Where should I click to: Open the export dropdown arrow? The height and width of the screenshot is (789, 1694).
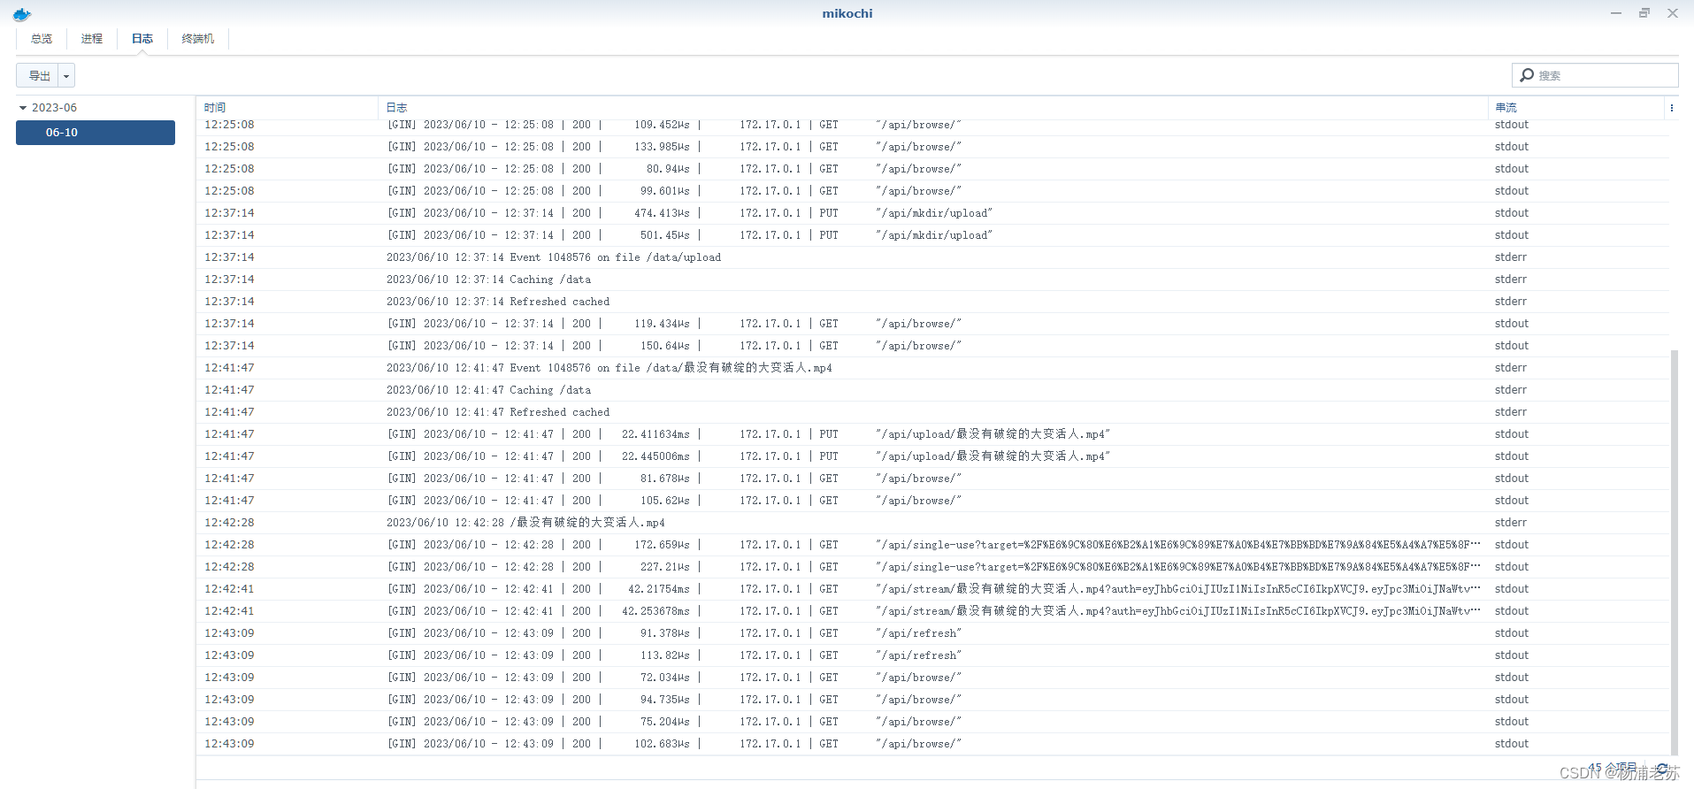[66, 76]
